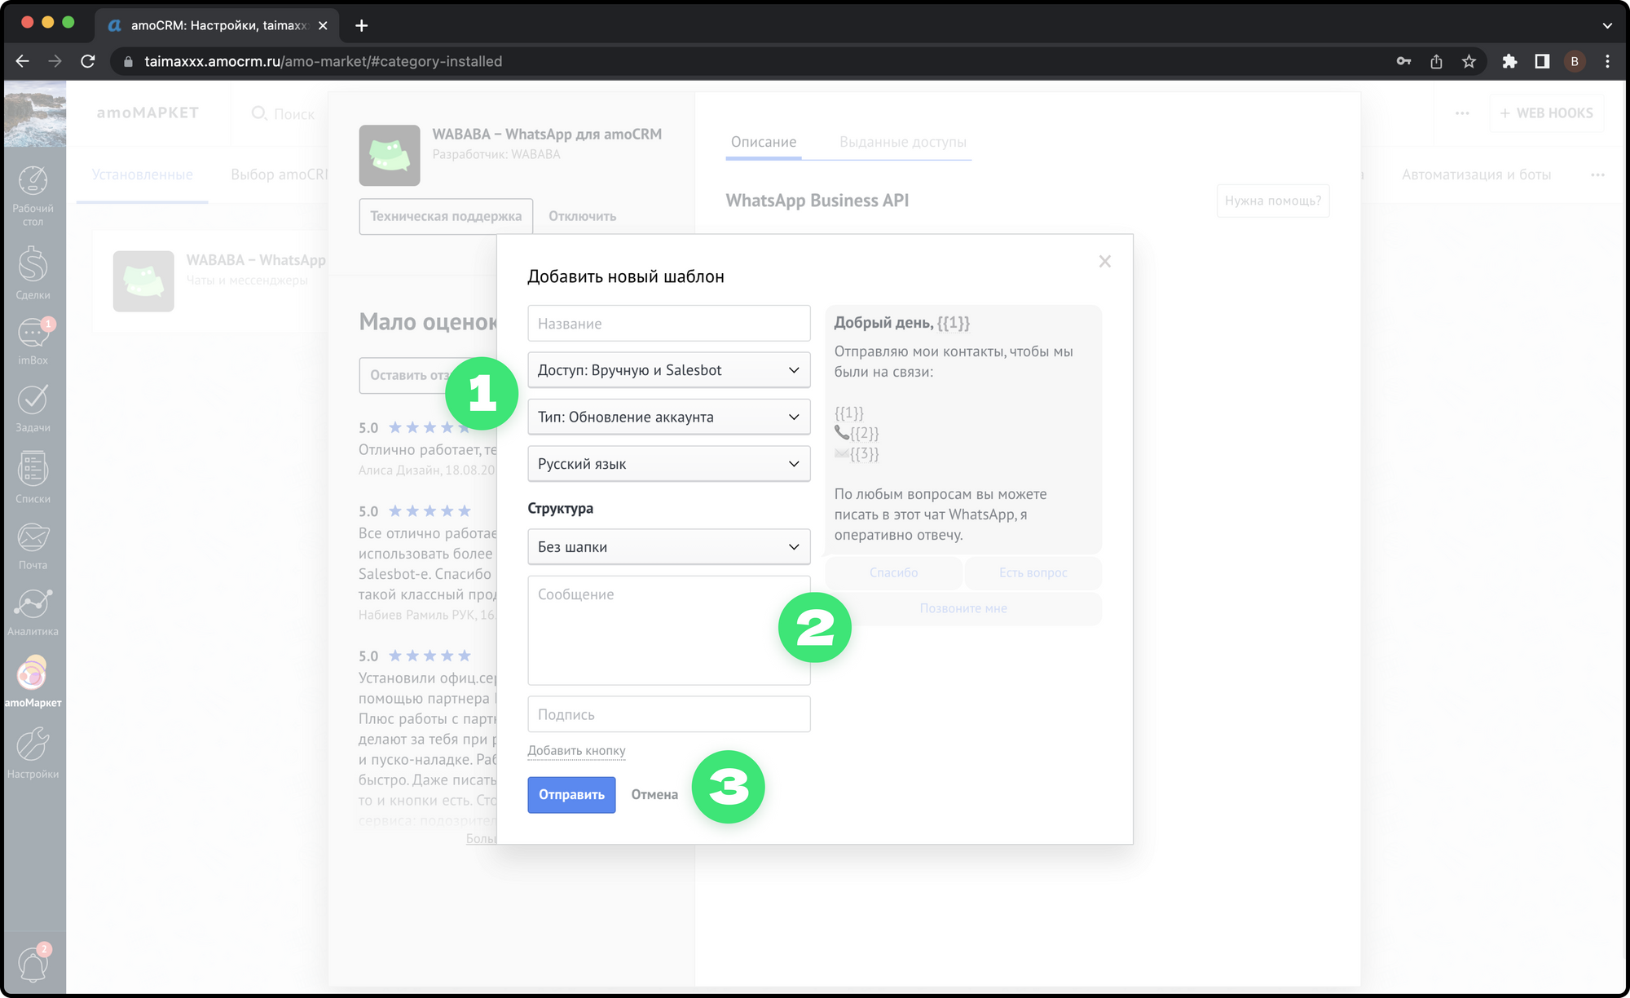Open the Рабочий стол dashboard sidebar icon

click(x=33, y=195)
